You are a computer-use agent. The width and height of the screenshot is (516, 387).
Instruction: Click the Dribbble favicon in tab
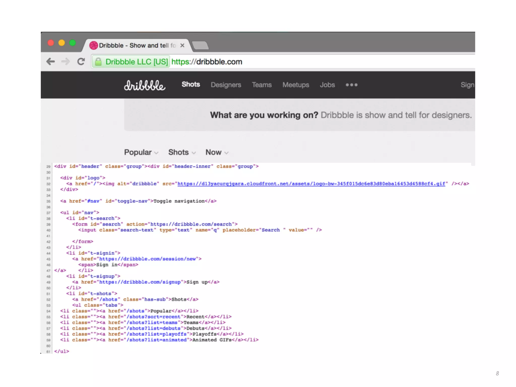(x=94, y=45)
